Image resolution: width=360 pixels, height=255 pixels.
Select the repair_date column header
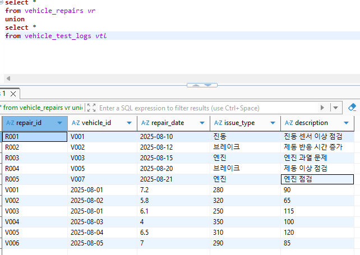(174, 123)
